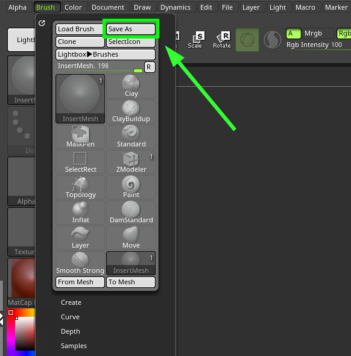Select the ClayBuildup brush
351x356 pixels.
click(x=131, y=111)
